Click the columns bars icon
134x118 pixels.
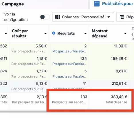coord(57,17)
